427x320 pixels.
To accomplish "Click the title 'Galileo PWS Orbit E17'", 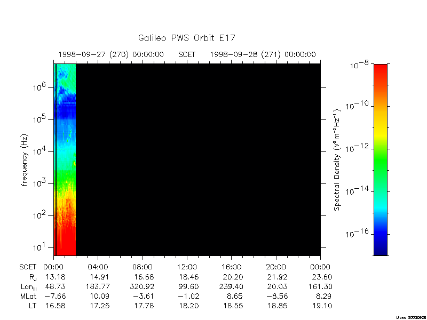I will point(186,38).
